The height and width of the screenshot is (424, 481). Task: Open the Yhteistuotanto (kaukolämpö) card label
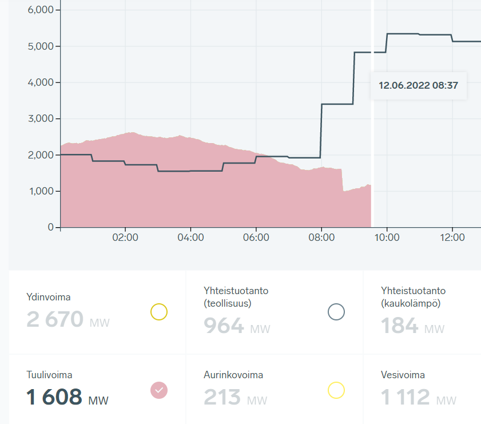point(413,296)
